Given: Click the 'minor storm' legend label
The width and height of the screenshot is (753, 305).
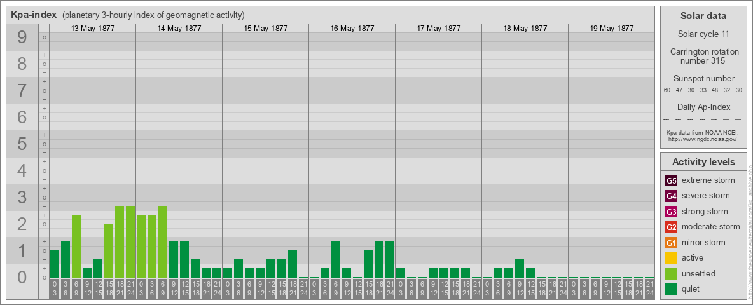Looking at the screenshot, I should [x=703, y=243].
